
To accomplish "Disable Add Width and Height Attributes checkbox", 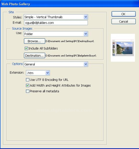I will tap(27, 85).
